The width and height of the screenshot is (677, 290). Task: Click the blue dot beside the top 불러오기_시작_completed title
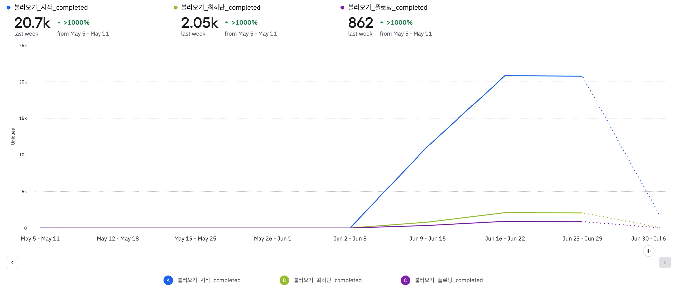tap(9, 8)
